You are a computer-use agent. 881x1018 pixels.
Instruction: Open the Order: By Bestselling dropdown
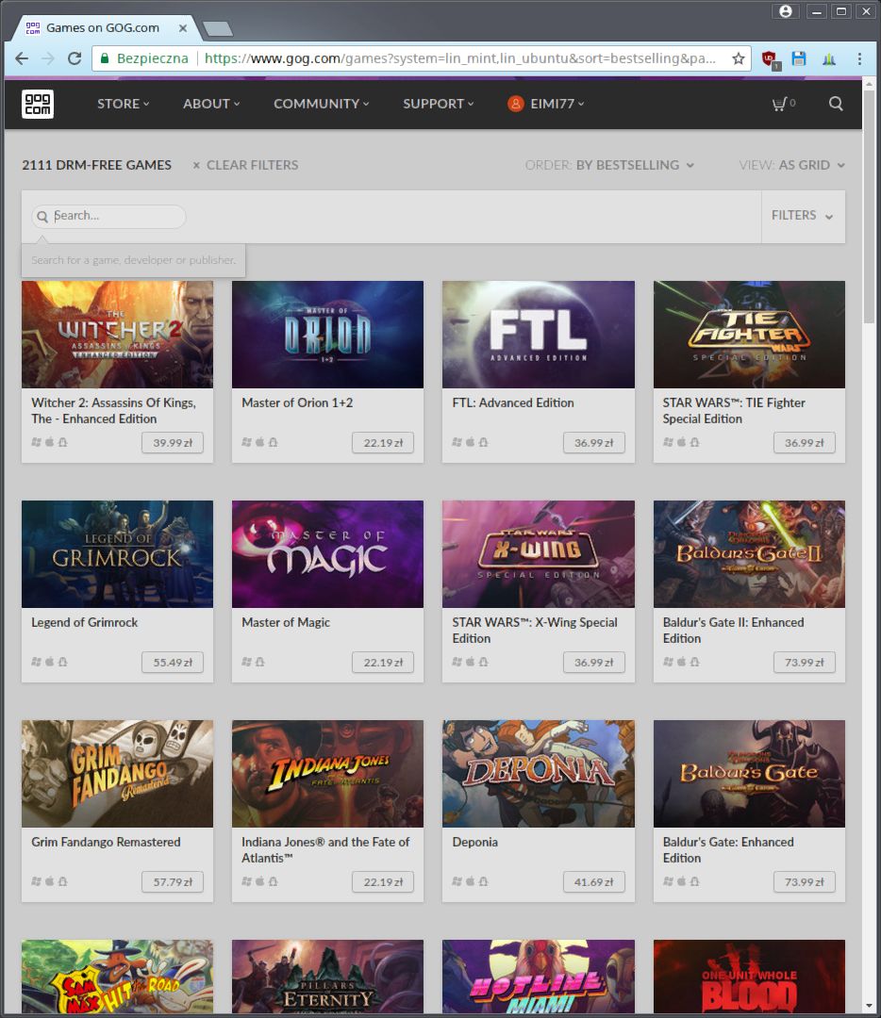coord(609,166)
